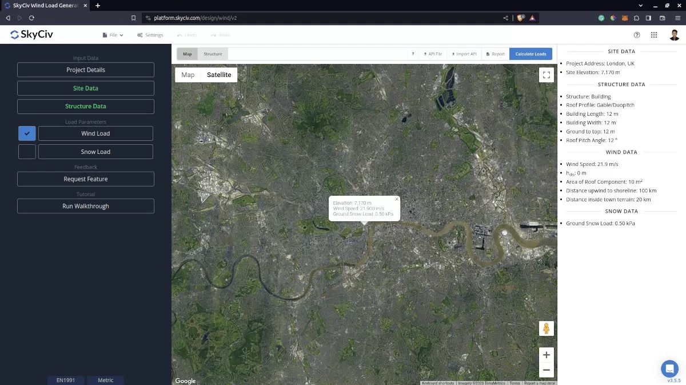Screen dimensions: 686x385
Task: Switch to the Structure tab
Action: click(213, 54)
